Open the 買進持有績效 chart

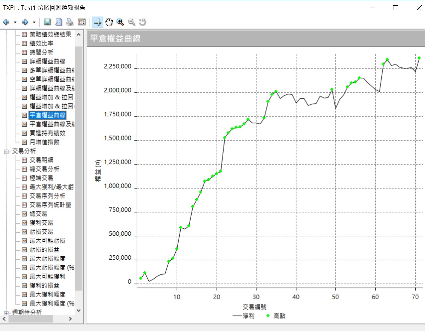click(47, 133)
